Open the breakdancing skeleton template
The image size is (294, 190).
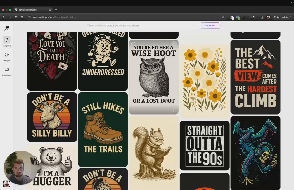point(255,153)
